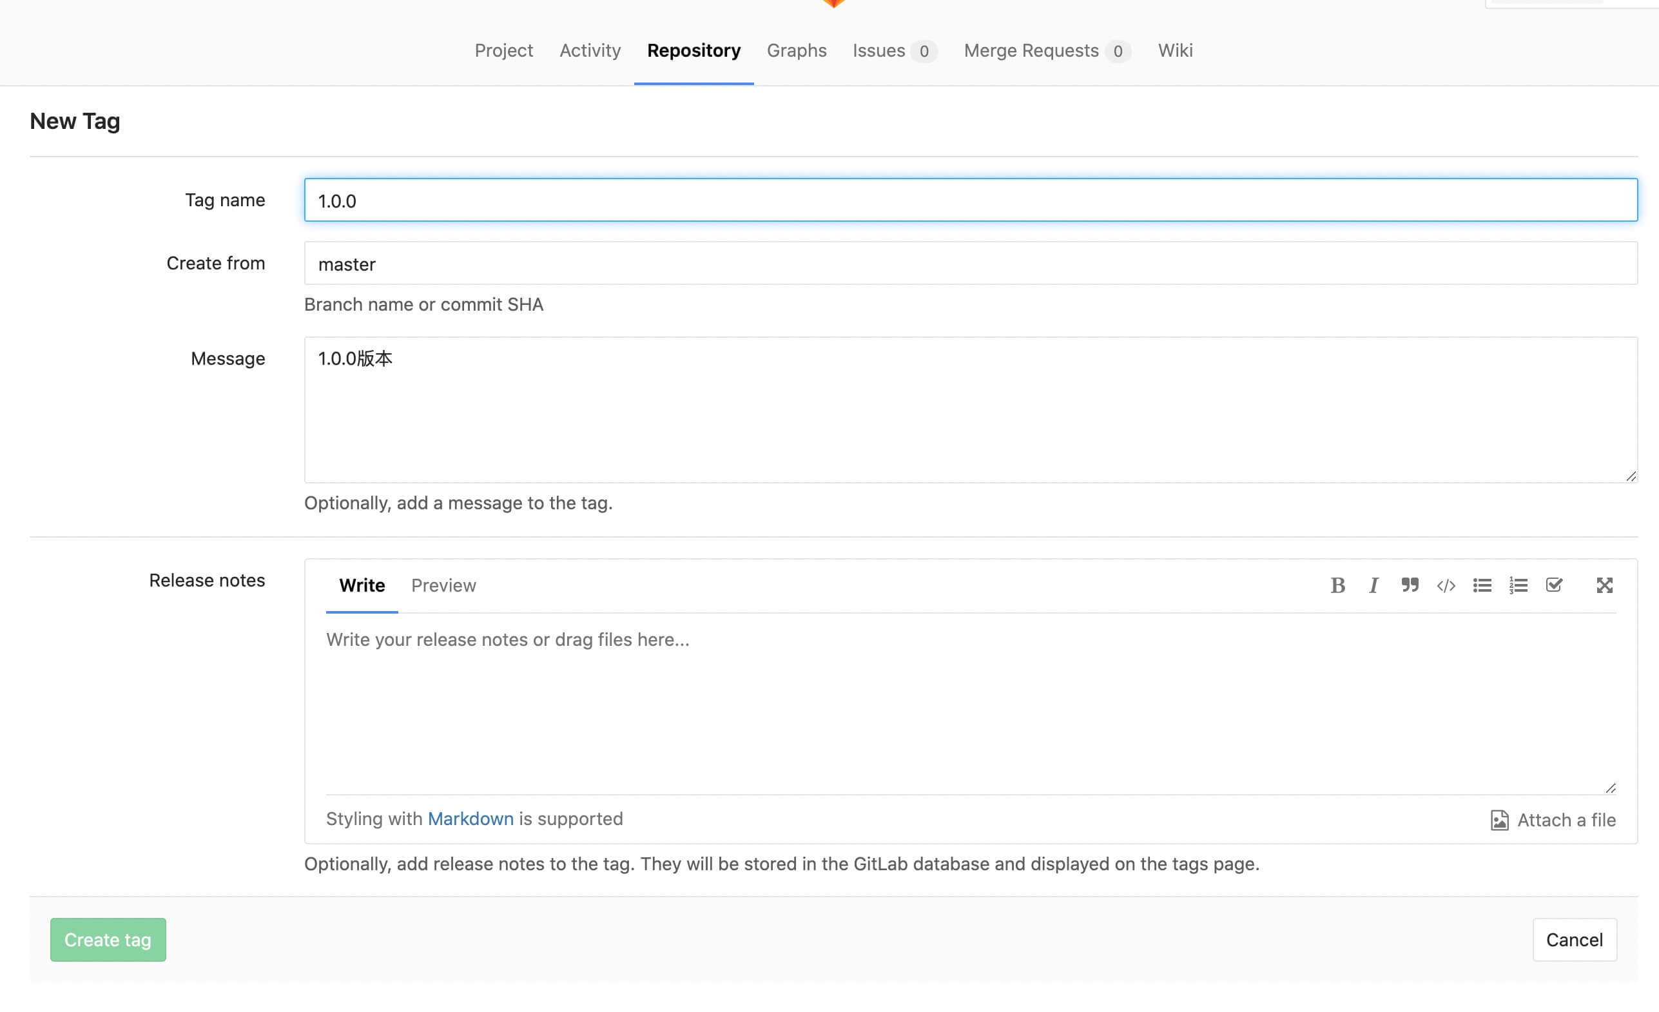The image size is (1659, 1012).
Task: Insert code snippet in release notes
Action: click(x=1446, y=585)
